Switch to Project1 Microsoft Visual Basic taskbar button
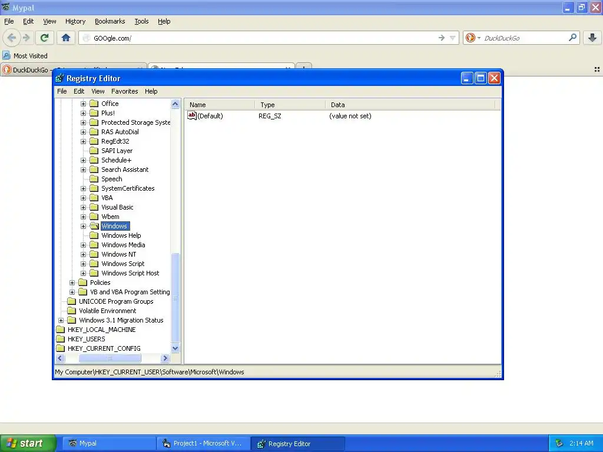603x452 pixels. tap(203, 443)
